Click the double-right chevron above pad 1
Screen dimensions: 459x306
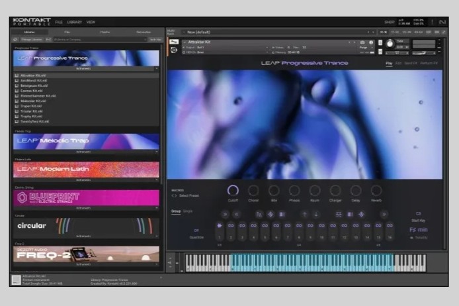point(225,214)
